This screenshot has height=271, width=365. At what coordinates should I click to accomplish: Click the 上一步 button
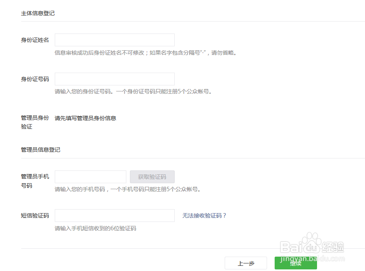click(246, 263)
